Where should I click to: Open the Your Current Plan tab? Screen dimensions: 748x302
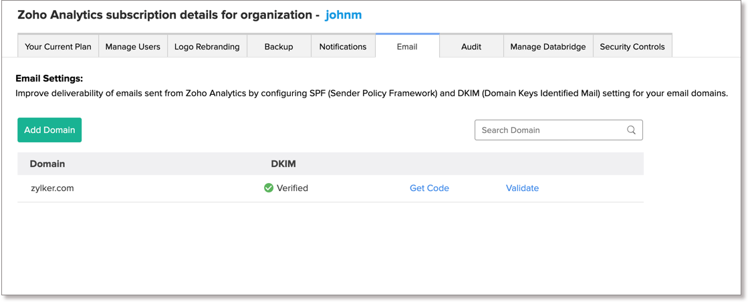(58, 47)
